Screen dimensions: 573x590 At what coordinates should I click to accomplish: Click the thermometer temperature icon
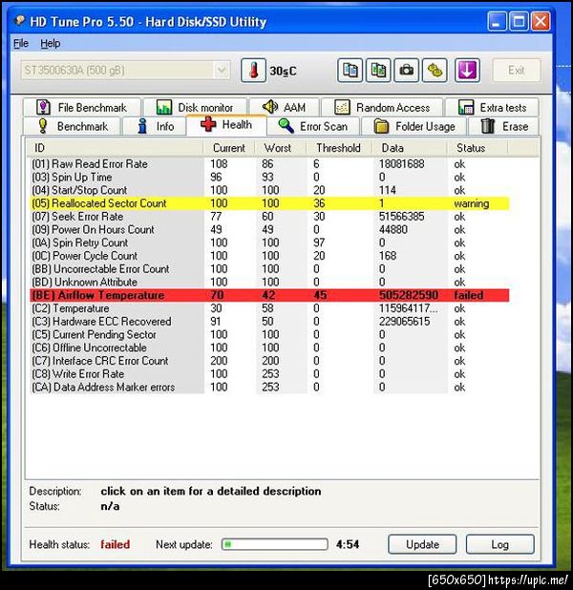pyautogui.click(x=253, y=71)
